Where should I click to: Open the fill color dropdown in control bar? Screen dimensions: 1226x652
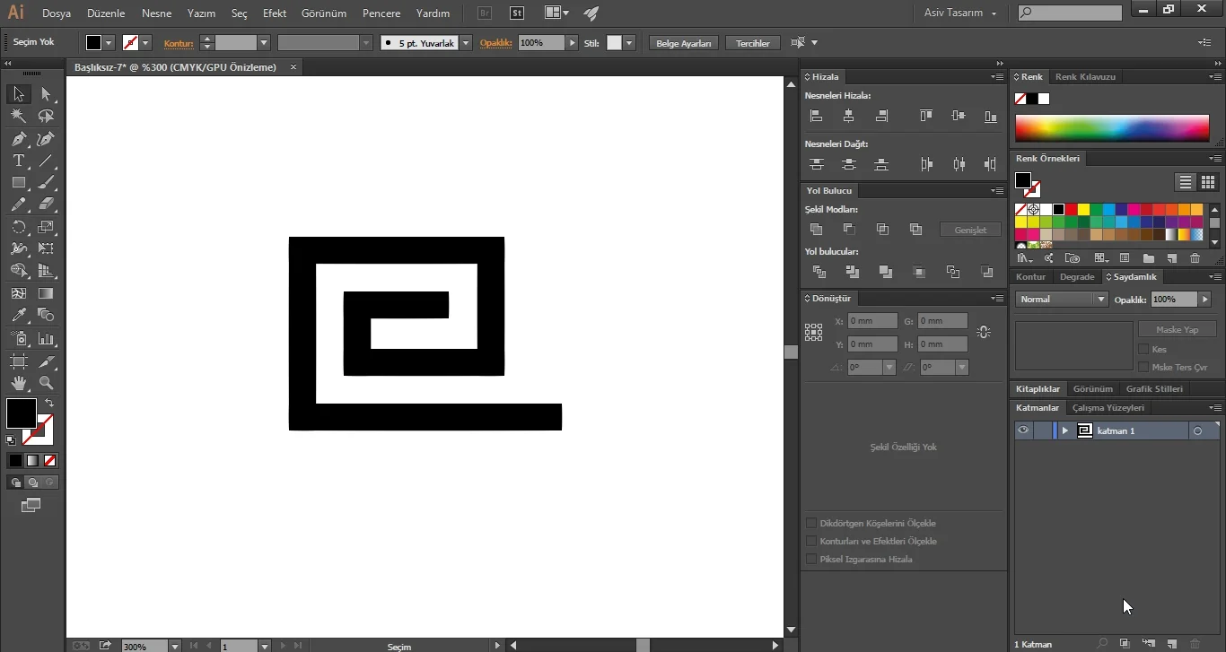[x=109, y=43]
